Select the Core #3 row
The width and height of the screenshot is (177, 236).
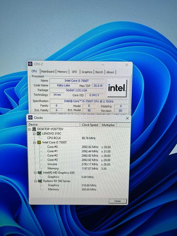coord(53,160)
